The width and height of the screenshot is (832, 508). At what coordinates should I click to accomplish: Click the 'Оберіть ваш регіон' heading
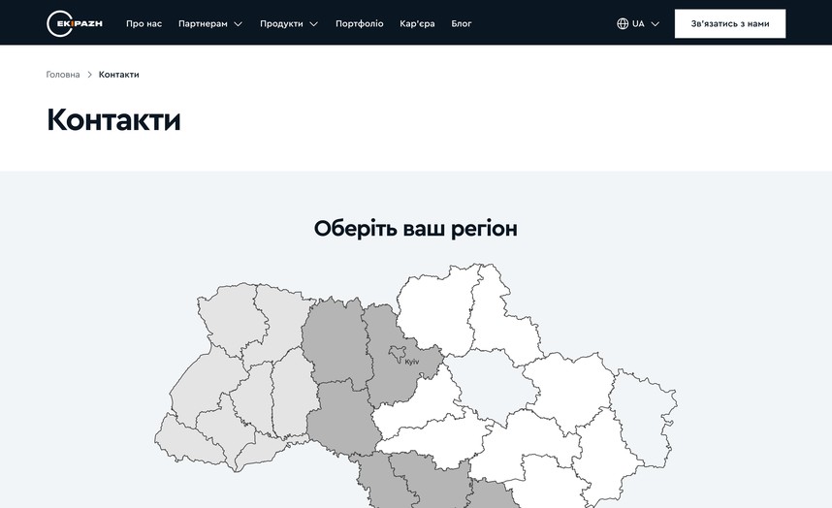click(x=415, y=229)
